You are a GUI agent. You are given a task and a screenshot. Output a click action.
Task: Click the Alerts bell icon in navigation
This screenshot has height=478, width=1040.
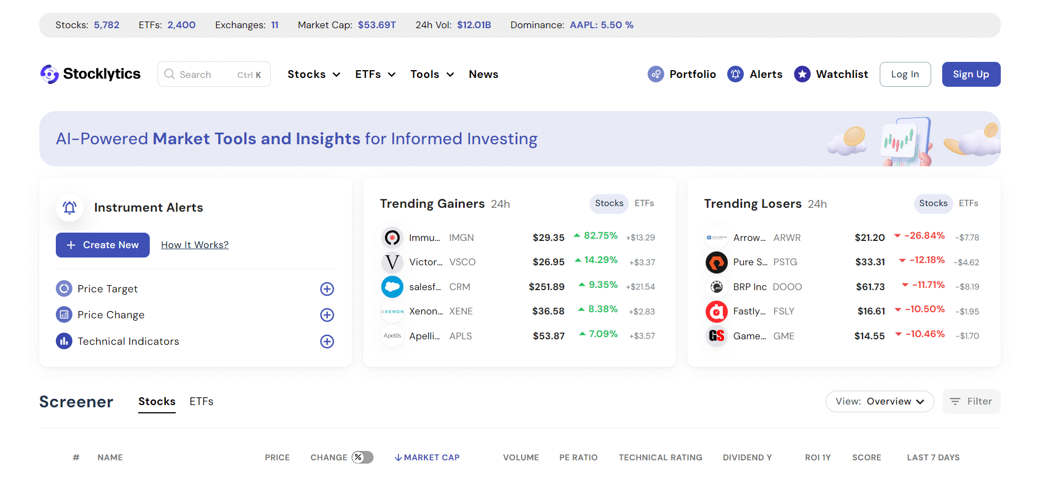tap(735, 74)
